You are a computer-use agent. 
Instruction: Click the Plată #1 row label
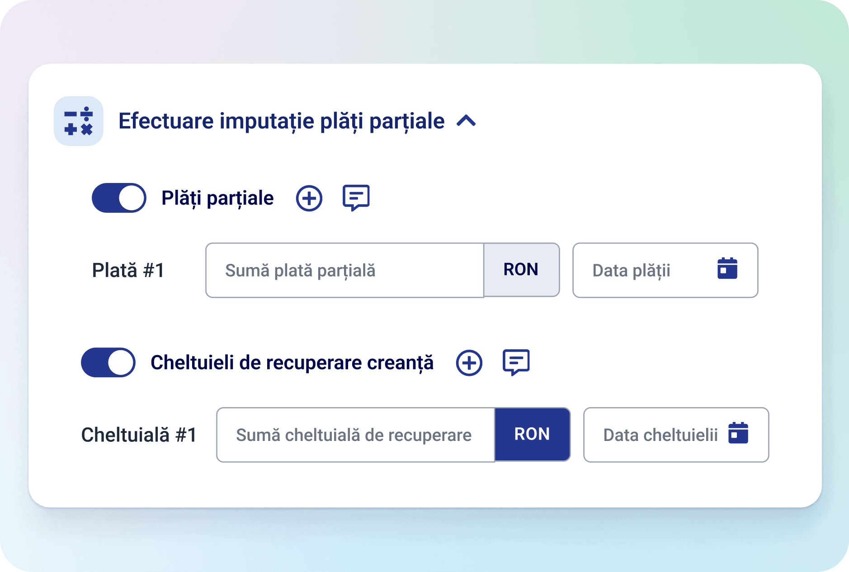click(x=128, y=270)
